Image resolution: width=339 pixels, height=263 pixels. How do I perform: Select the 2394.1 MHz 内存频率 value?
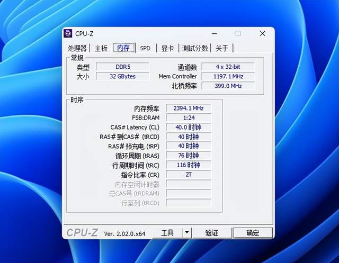click(x=189, y=108)
